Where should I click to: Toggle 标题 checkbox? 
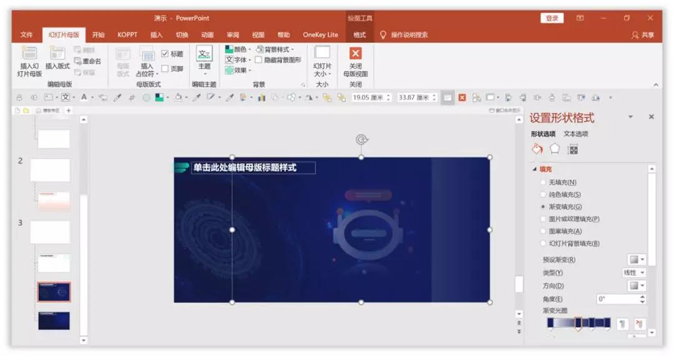[165, 54]
